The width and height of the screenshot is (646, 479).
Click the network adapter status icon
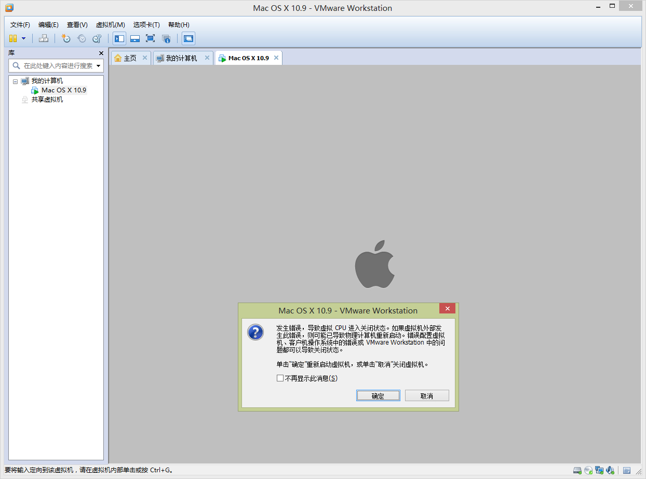(599, 470)
